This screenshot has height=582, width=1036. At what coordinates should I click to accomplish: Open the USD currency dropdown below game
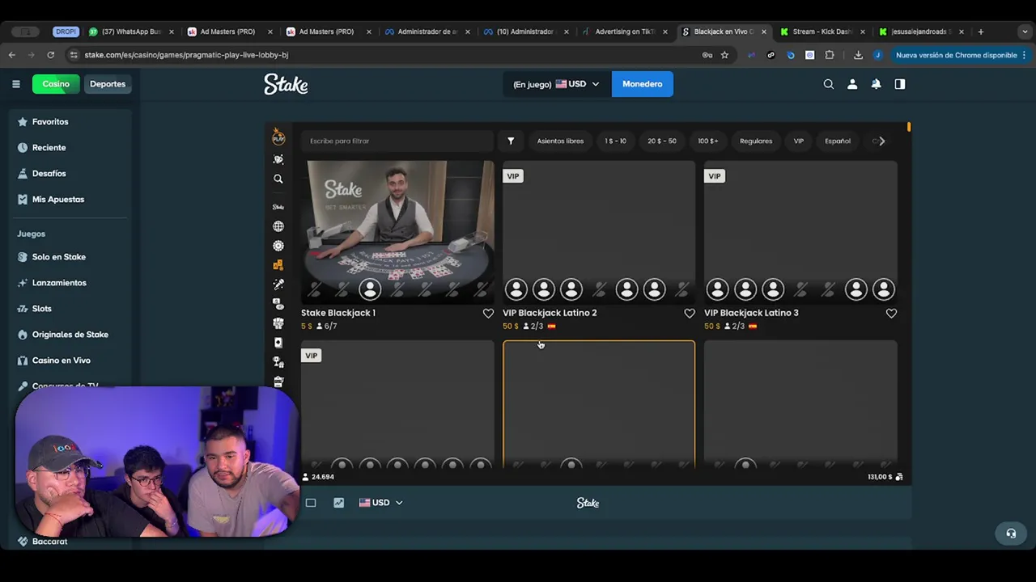pos(380,503)
